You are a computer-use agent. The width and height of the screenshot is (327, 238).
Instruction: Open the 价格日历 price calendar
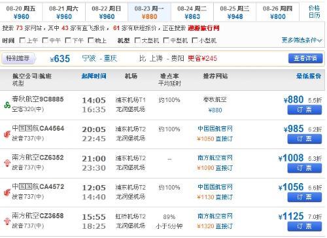pyautogui.click(x=314, y=12)
